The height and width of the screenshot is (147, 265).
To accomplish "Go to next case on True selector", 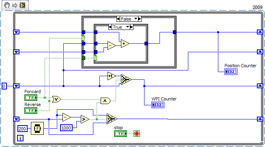I will pos(131,27).
